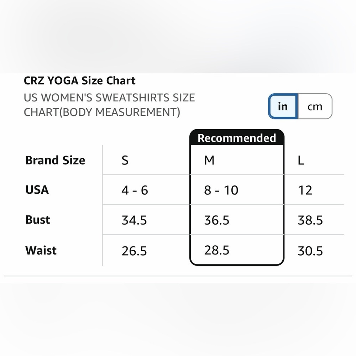356x356 pixels.
Task: Click the 26.5 waist value
Action: tap(134, 251)
